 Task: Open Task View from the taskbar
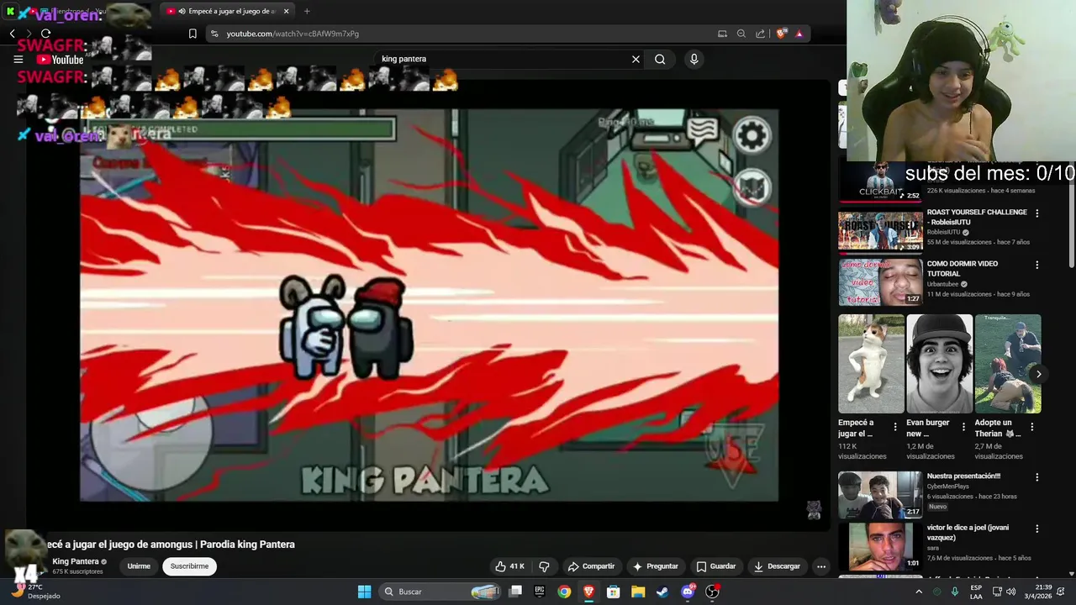515,592
